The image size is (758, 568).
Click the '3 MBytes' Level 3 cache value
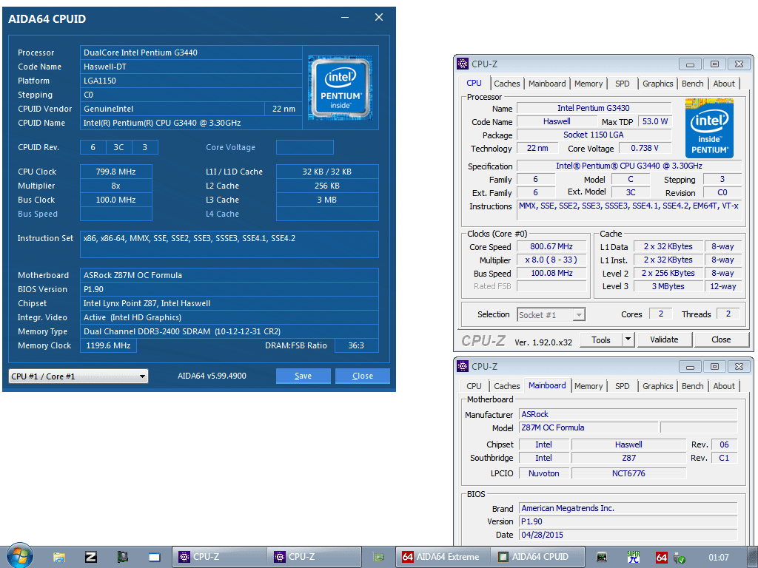coord(668,286)
